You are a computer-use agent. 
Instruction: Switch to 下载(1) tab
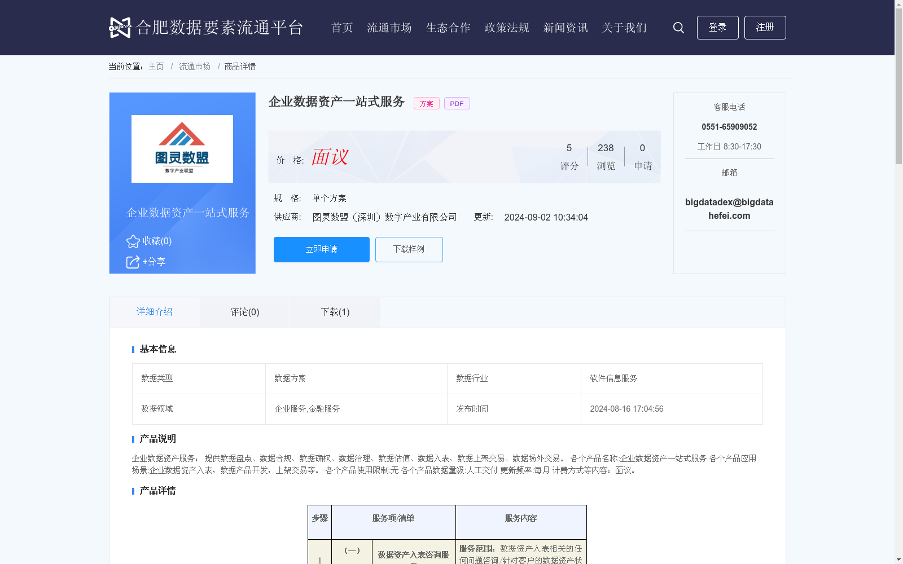point(335,312)
